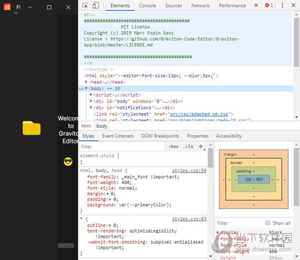Expand the div id notifications node
Screen dimensions: 300x260
[x=91, y=107]
